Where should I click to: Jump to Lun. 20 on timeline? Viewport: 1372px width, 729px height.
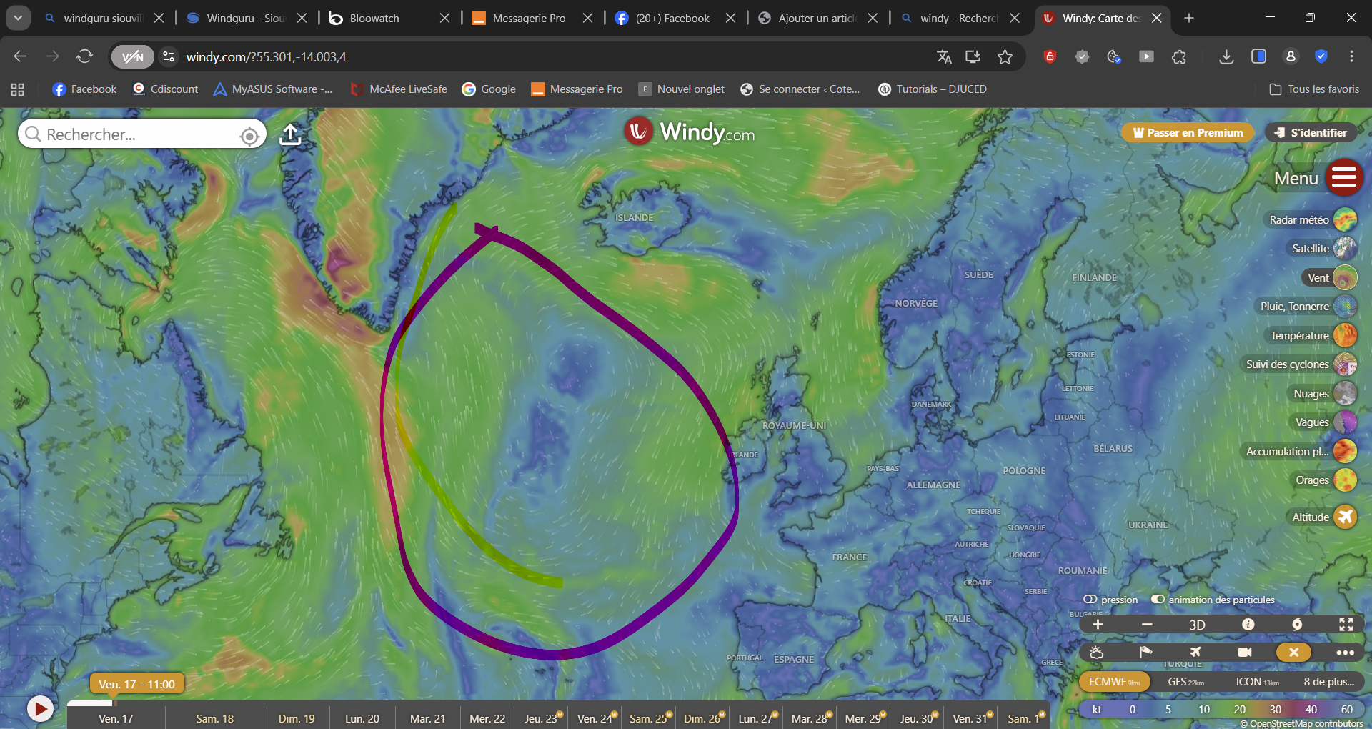(362, 718)
